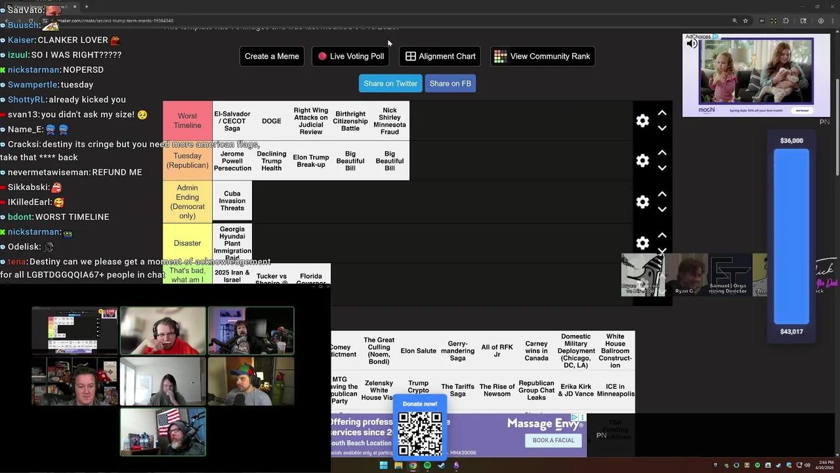Open Steam from taskbar
This screenshot has width=840, height=473.
pyautogui.click(x=442, y=466)
